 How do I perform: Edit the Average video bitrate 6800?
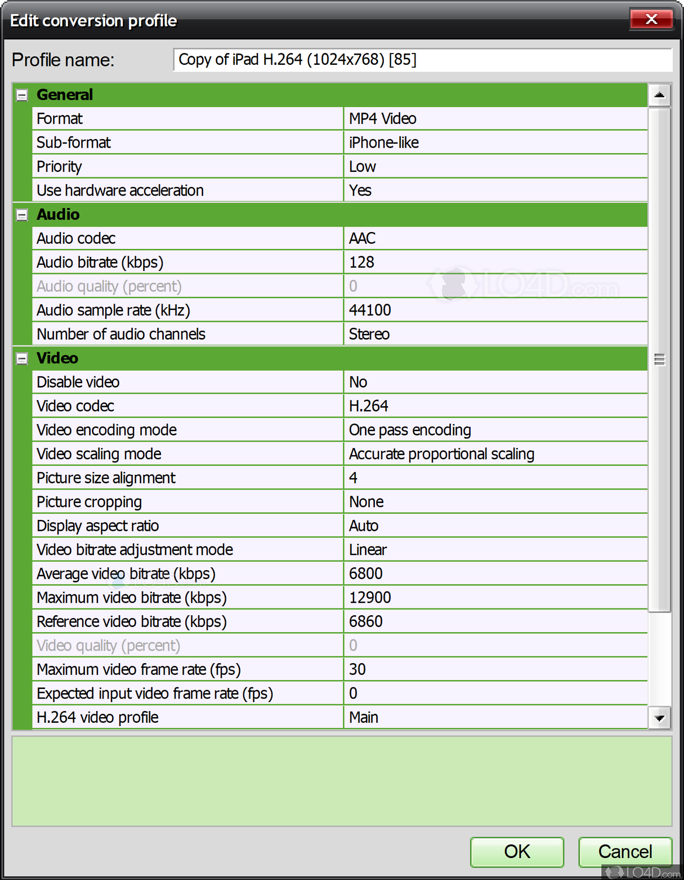tap(495, 573)
